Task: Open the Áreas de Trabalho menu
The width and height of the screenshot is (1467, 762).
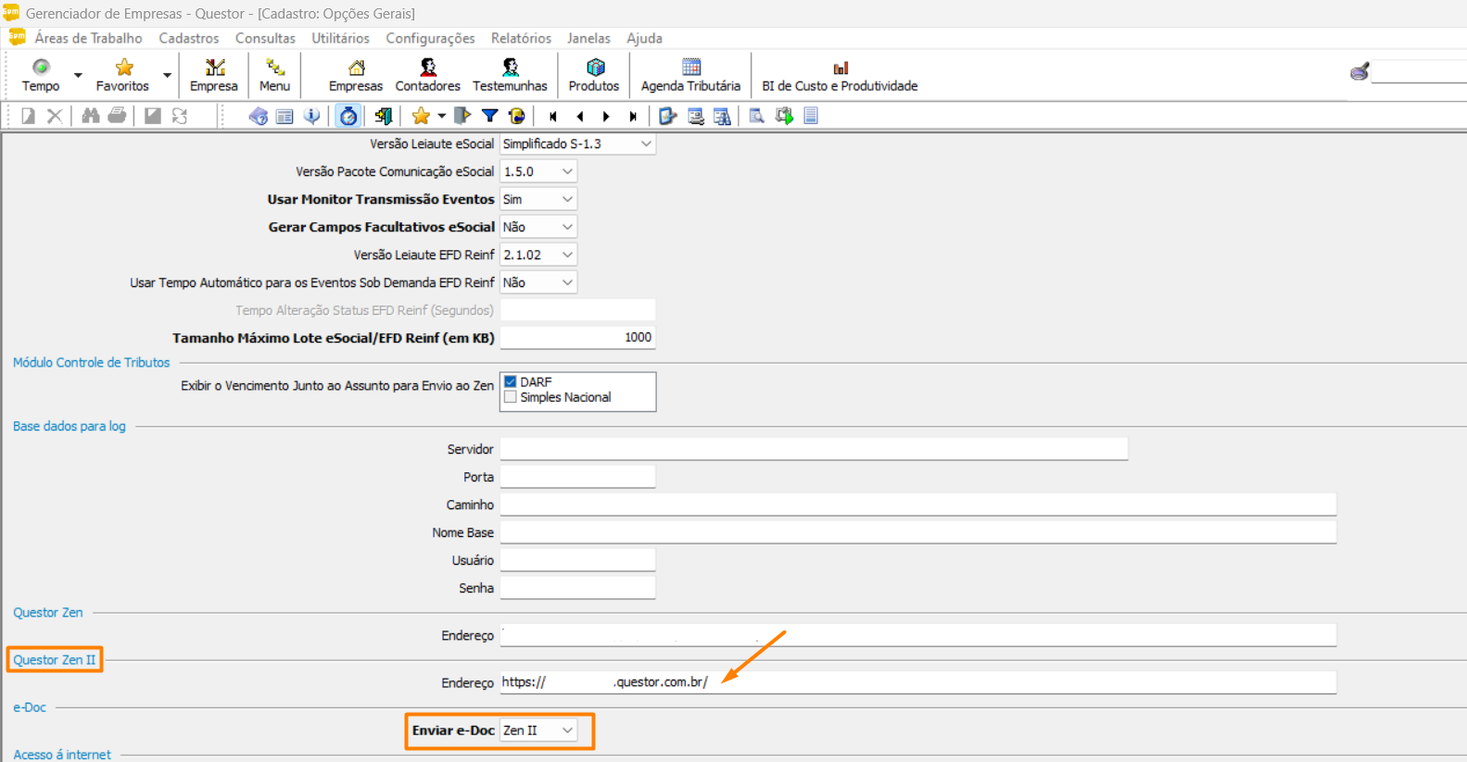Action: (x=88, y=38)
